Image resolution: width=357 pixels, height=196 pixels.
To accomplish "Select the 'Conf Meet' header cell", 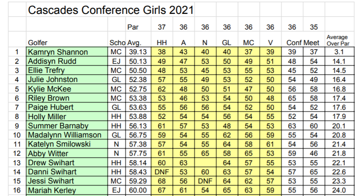I will pos(303,43).
